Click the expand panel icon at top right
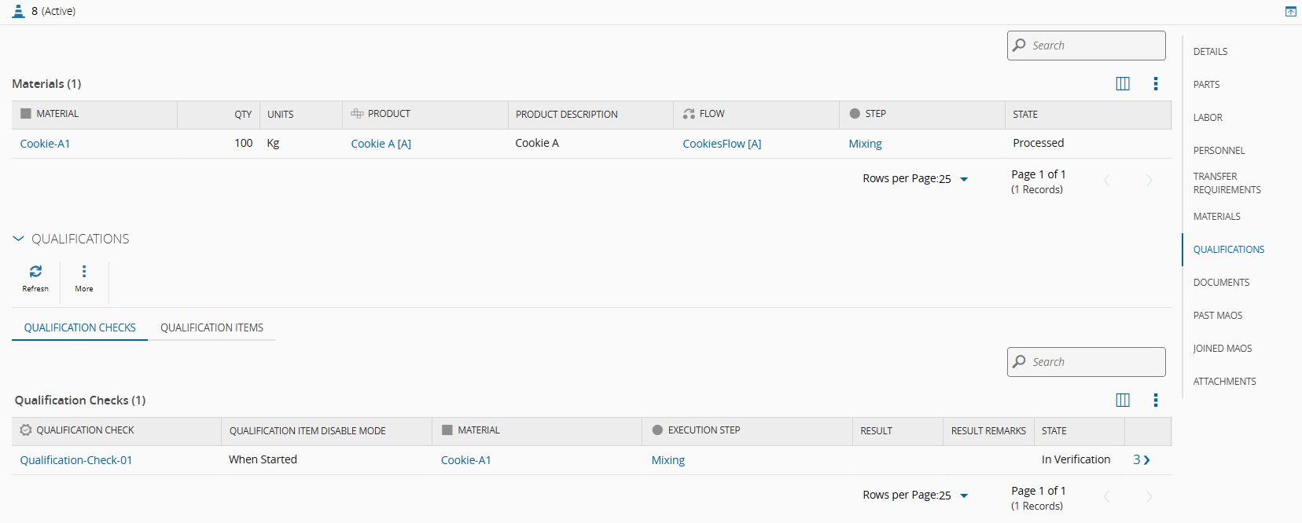The image size is (1302, 523). coord(1290,11)
